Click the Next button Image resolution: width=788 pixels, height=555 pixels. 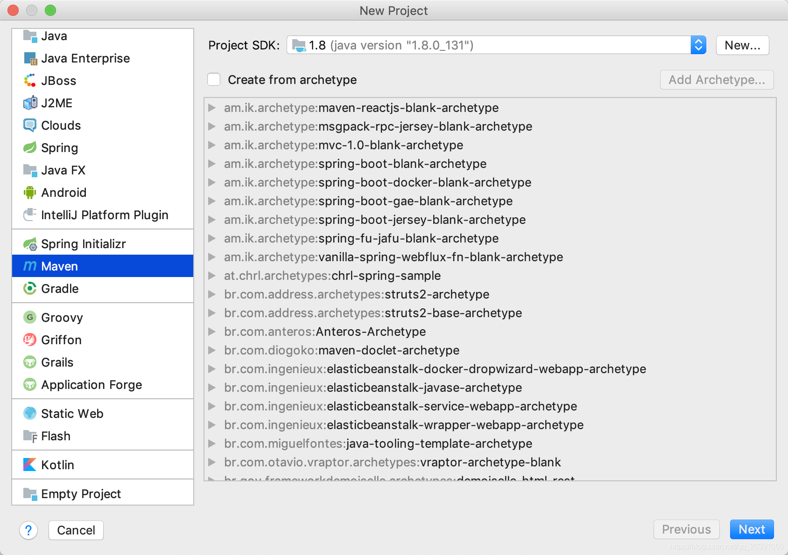pos(752,529)
